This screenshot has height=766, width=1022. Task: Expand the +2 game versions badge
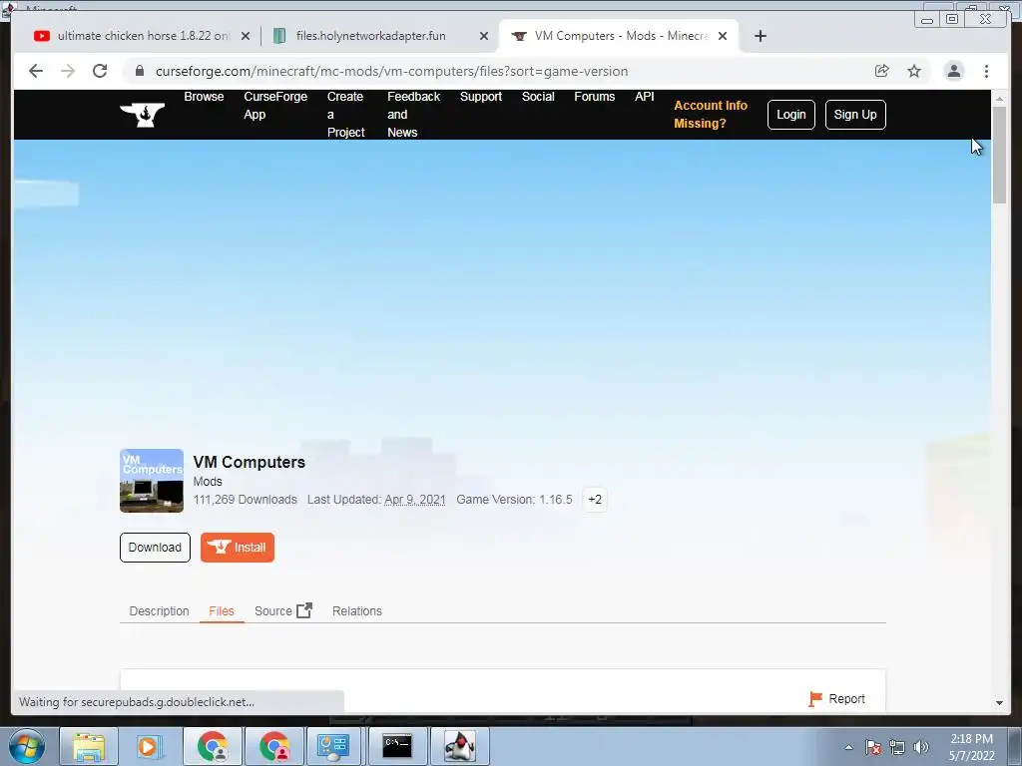pos(595,500)
